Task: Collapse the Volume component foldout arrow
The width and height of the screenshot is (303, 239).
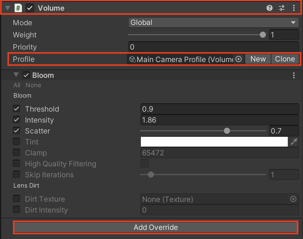Action: (8, 8)
